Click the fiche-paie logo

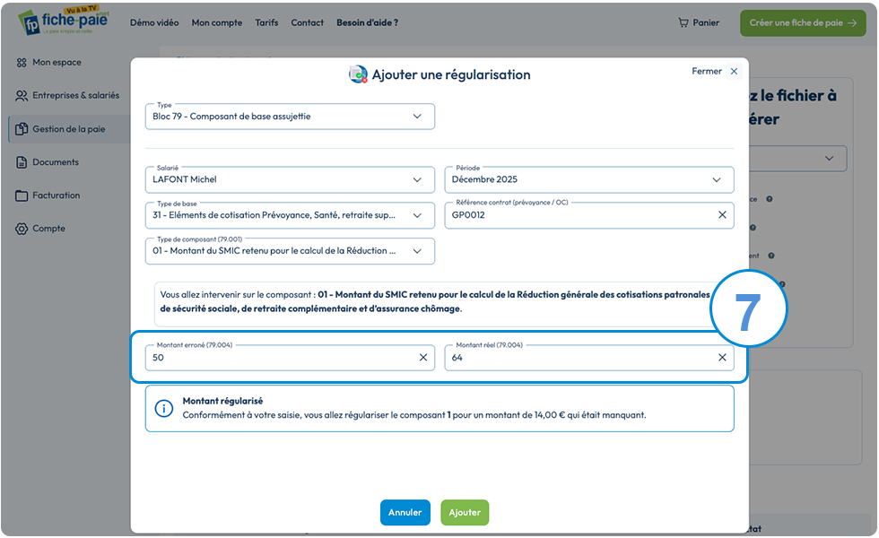point(64,22)
